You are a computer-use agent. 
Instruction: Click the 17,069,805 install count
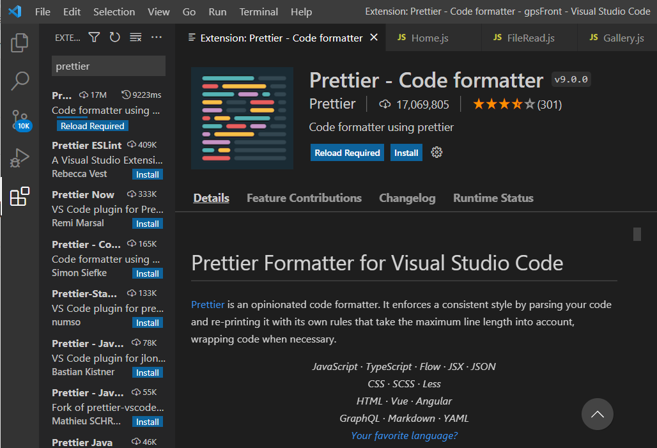point(422,104)
